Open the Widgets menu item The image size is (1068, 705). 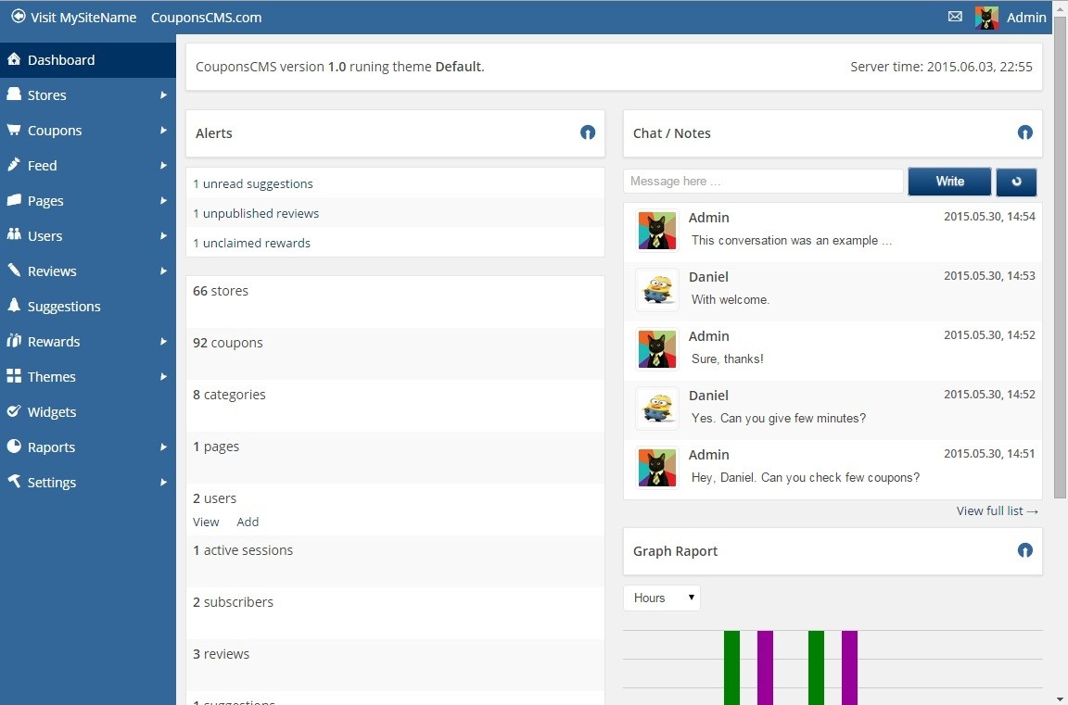tap(52, 412)
